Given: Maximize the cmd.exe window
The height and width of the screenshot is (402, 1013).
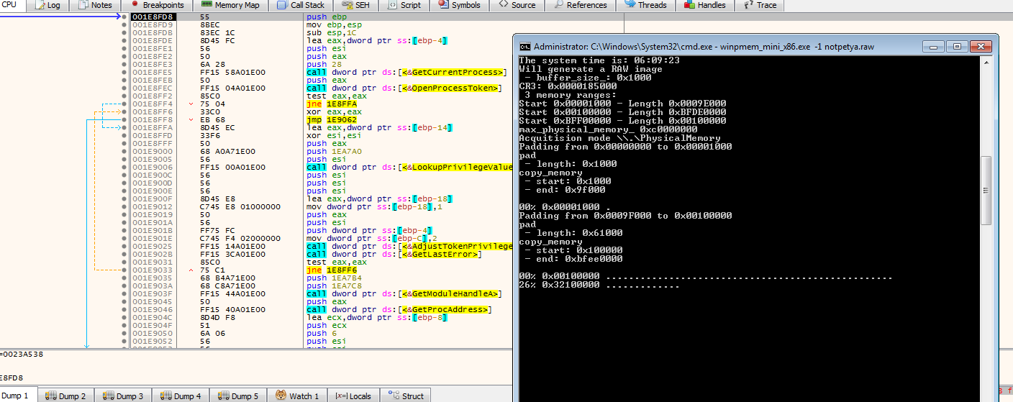Looking at the screenshot, I should 955,46.
